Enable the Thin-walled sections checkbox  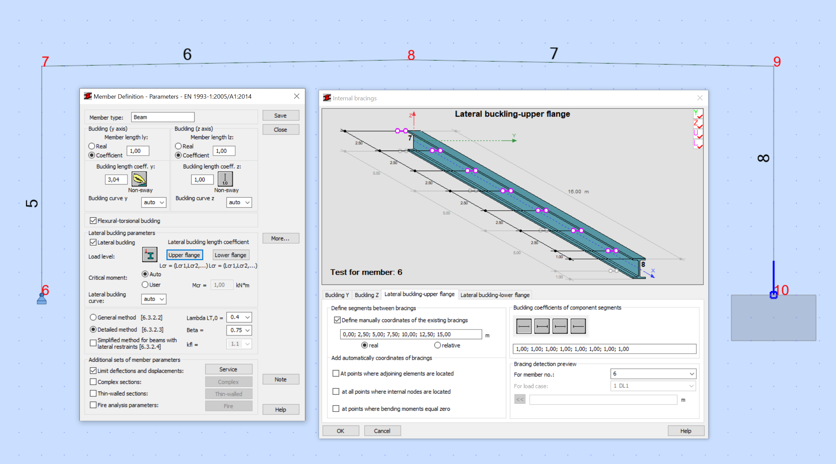click(93, 393)
